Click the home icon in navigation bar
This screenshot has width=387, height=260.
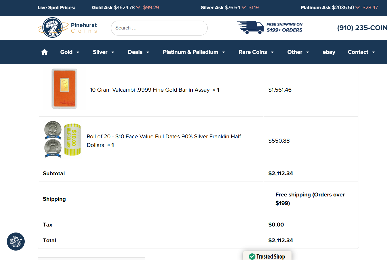(x=44, y=52)
